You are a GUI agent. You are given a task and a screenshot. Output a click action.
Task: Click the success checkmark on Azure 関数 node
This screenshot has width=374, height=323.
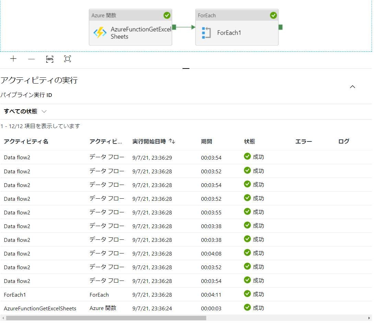(167, 15)
